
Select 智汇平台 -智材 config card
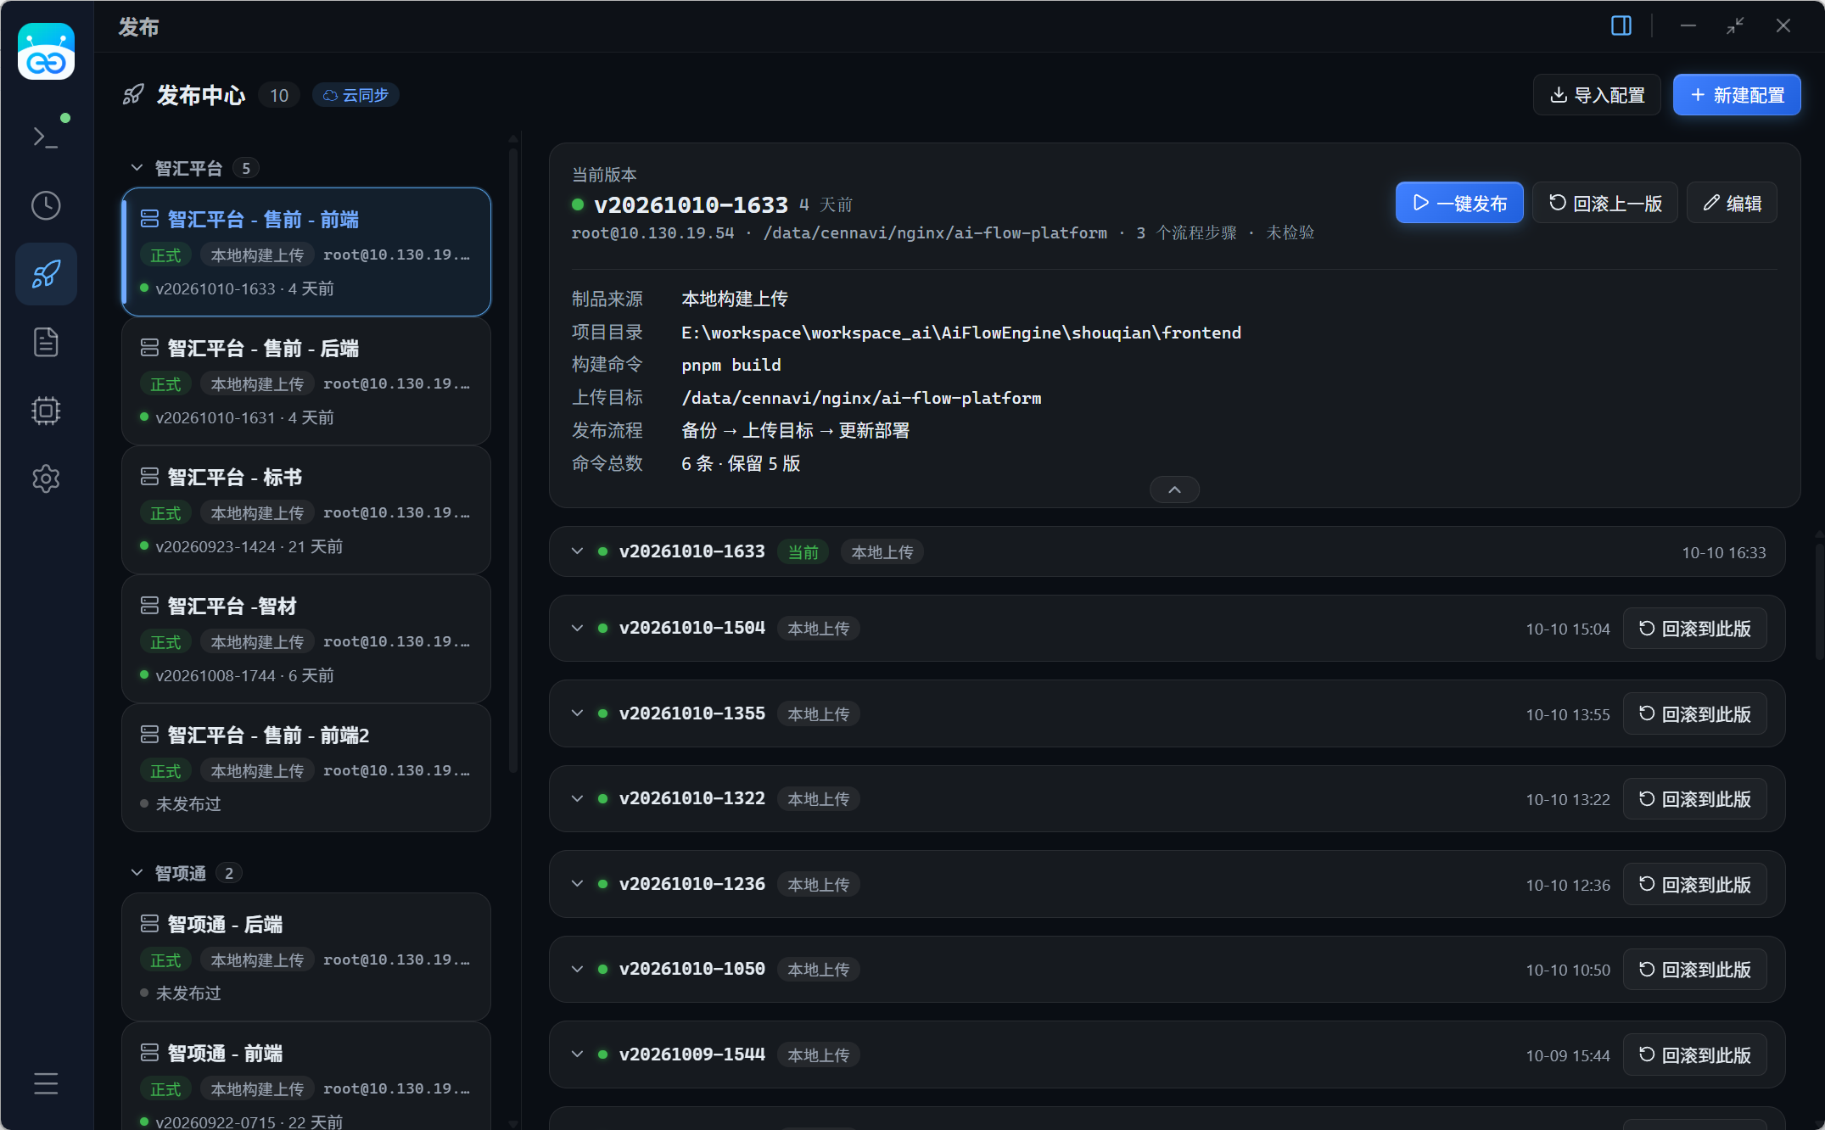[x=306, y=639]
